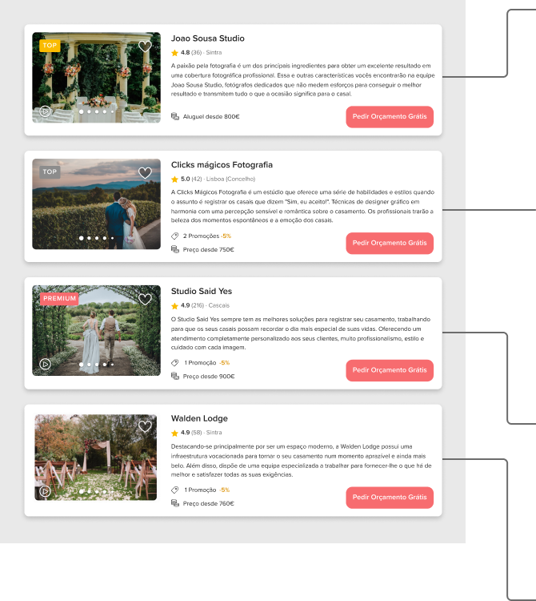Viewport: 536px width, 601px height.
Task: Click the star rating icon for Joao Sousa Studio
Action: [x=175, y=53]
